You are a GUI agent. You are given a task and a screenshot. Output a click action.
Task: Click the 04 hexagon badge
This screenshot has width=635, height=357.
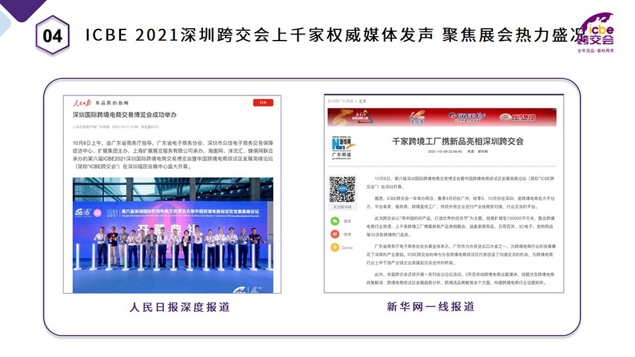(52, 35)
